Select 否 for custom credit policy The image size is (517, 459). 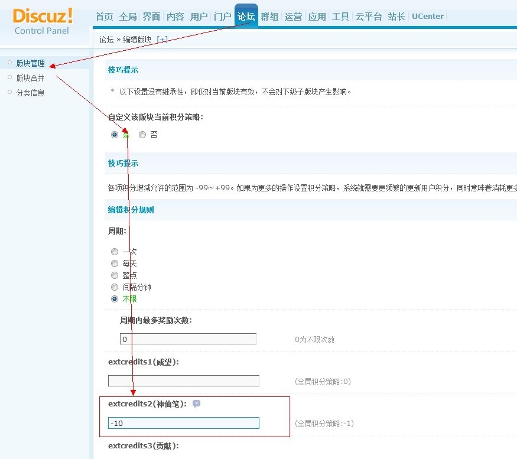tap(142, 135)
